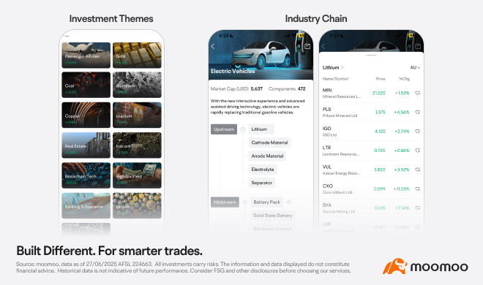The image size is (483, 285).
Task: Select the Midstream stage label
Action: click(225, 202)
